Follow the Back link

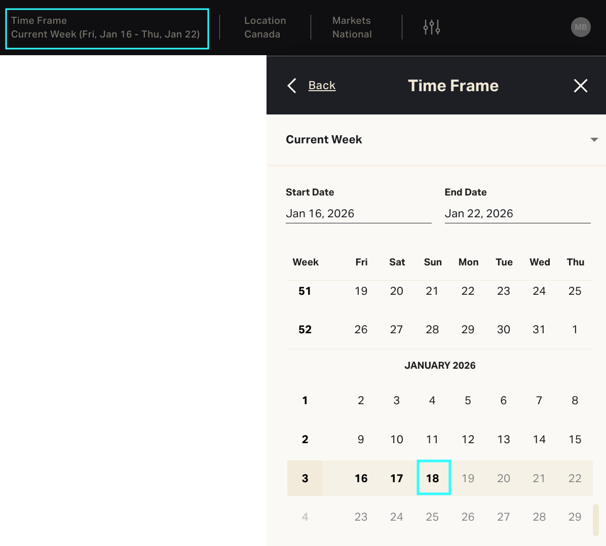322,86
